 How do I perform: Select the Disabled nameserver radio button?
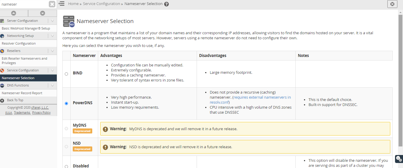tap(66, 167)
